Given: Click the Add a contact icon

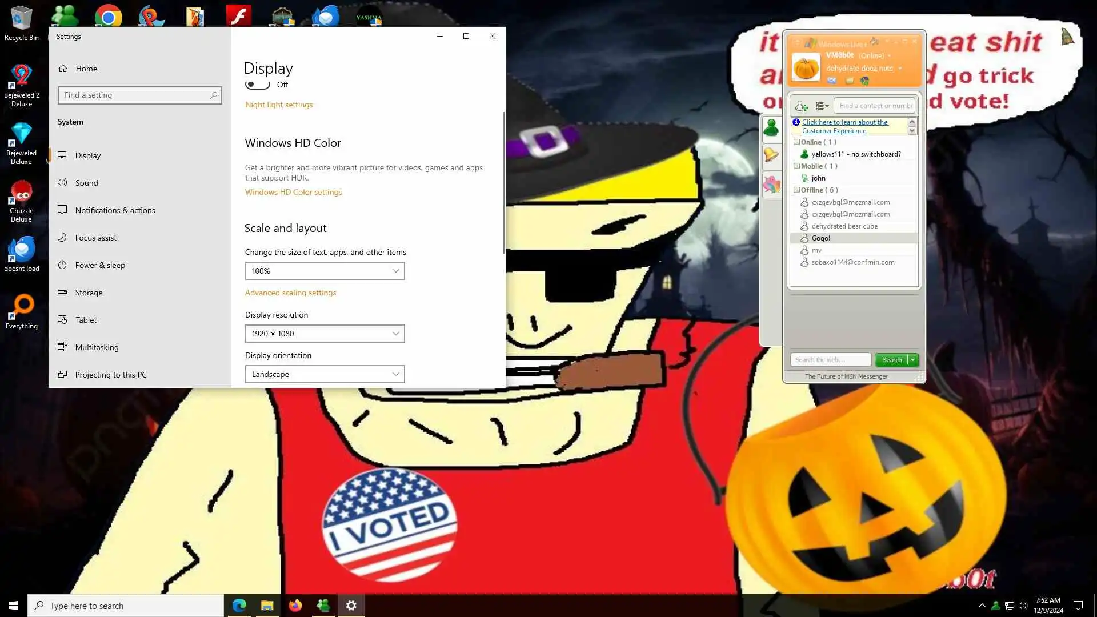Looking at the screenshot, I should coord(801,106).
